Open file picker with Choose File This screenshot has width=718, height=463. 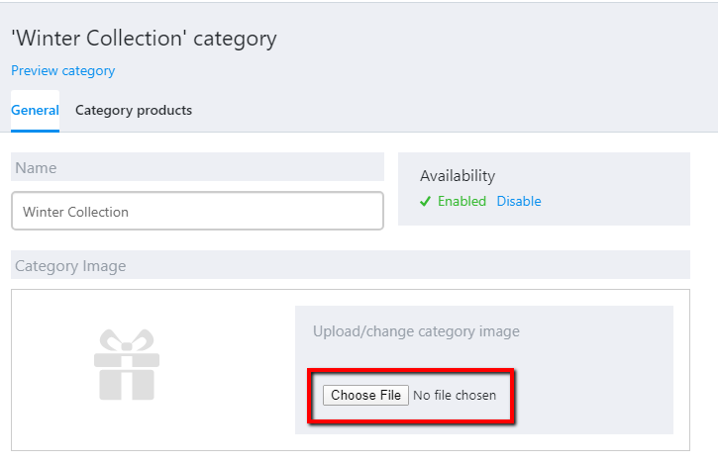(x=365, y=396)
